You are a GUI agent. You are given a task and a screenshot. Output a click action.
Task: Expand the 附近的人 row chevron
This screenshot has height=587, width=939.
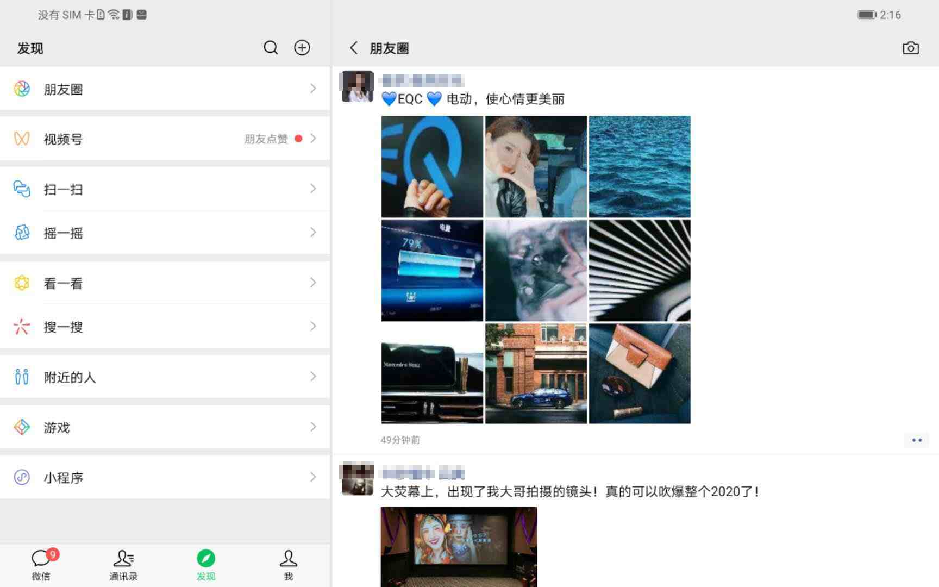(x=313, y=376)
